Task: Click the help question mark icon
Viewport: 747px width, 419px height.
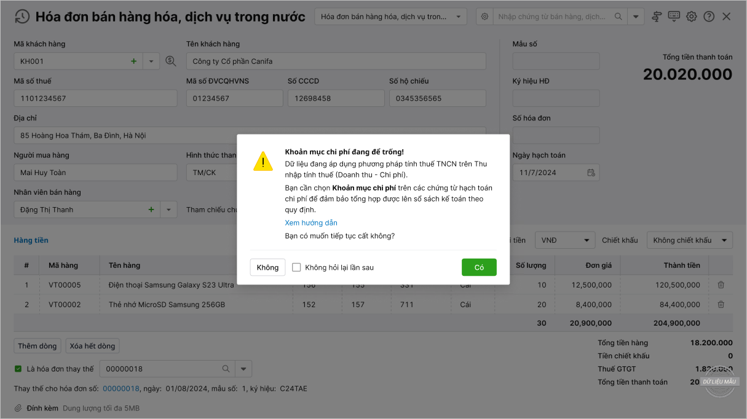Action: point(709,17)
